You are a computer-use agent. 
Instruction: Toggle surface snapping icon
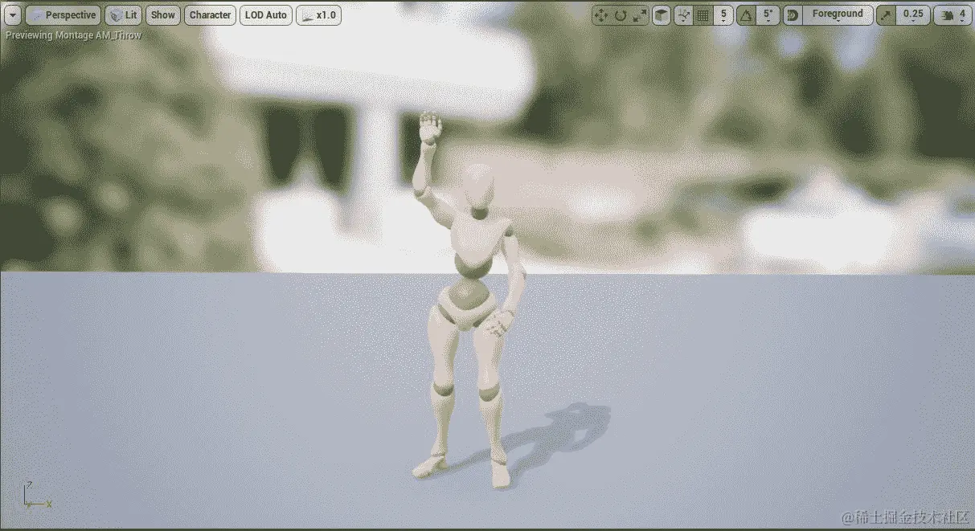683,15
